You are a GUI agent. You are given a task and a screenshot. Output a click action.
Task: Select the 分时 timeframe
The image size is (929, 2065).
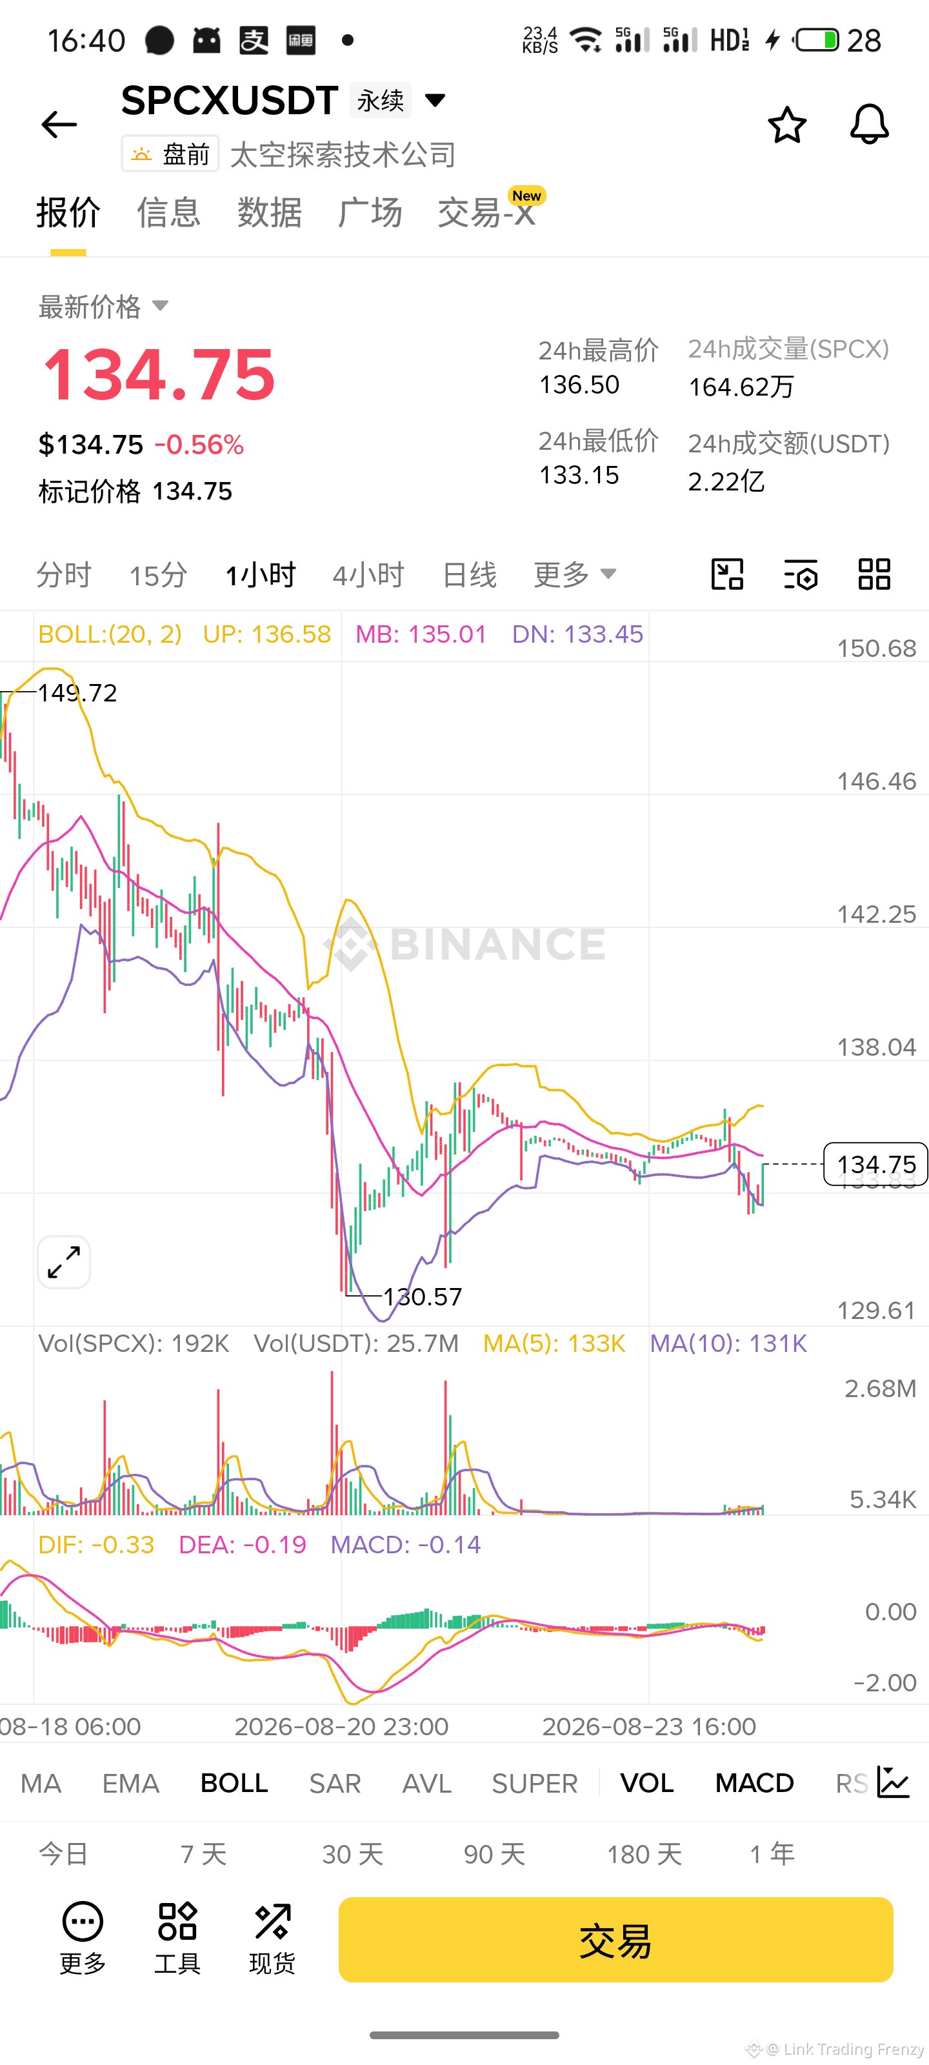[x=64, y=575]
